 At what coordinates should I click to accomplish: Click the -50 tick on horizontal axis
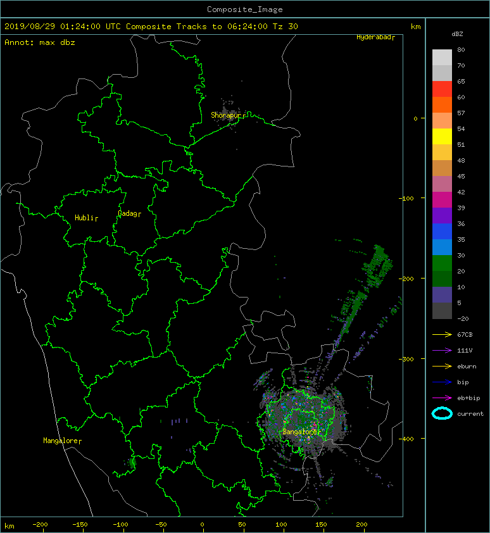tap(161, 525)
